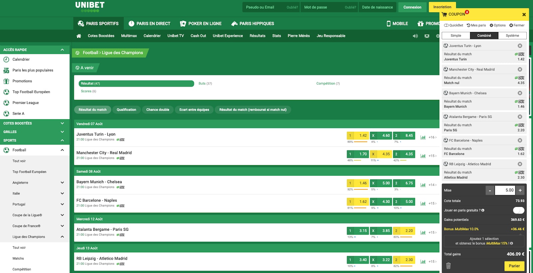This screenshot has width=533, height=273.
Task: Collapse the Accès rapide section
Action: pos(62,50)
